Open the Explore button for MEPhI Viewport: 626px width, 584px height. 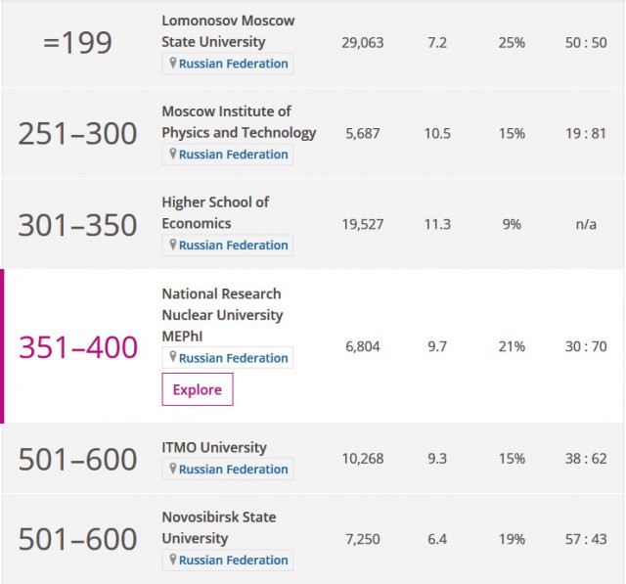(x=198, y=389)
